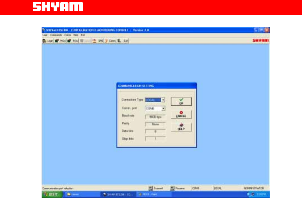Click the Windows start button
The width and height of the screenshot is (302, 198).
pos(52,194)
